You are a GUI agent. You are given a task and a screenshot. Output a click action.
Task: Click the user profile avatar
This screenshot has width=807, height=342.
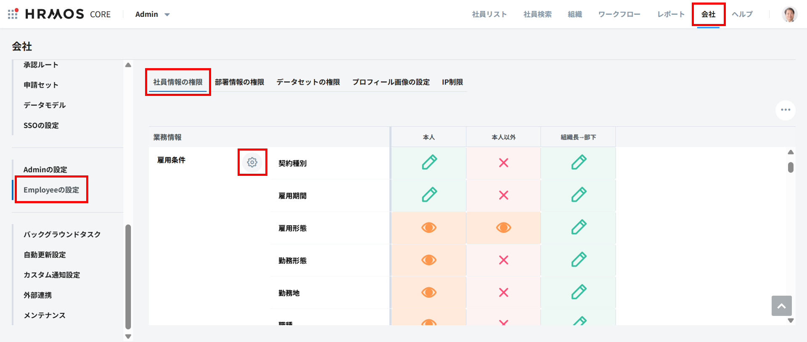[789, 14]
